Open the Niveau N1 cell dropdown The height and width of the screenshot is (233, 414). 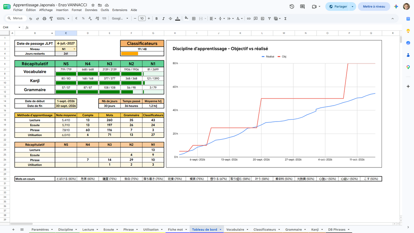point(74,49)
